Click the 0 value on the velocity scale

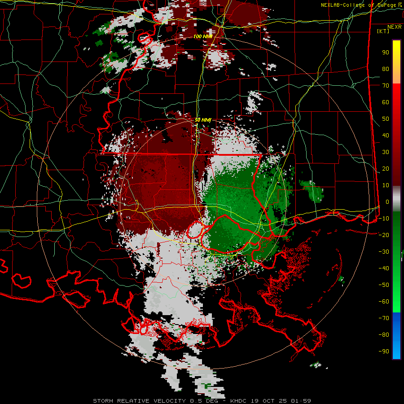[x=387, y=202]
